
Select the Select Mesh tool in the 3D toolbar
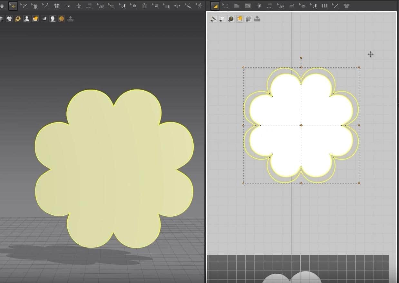pos(24,6)
